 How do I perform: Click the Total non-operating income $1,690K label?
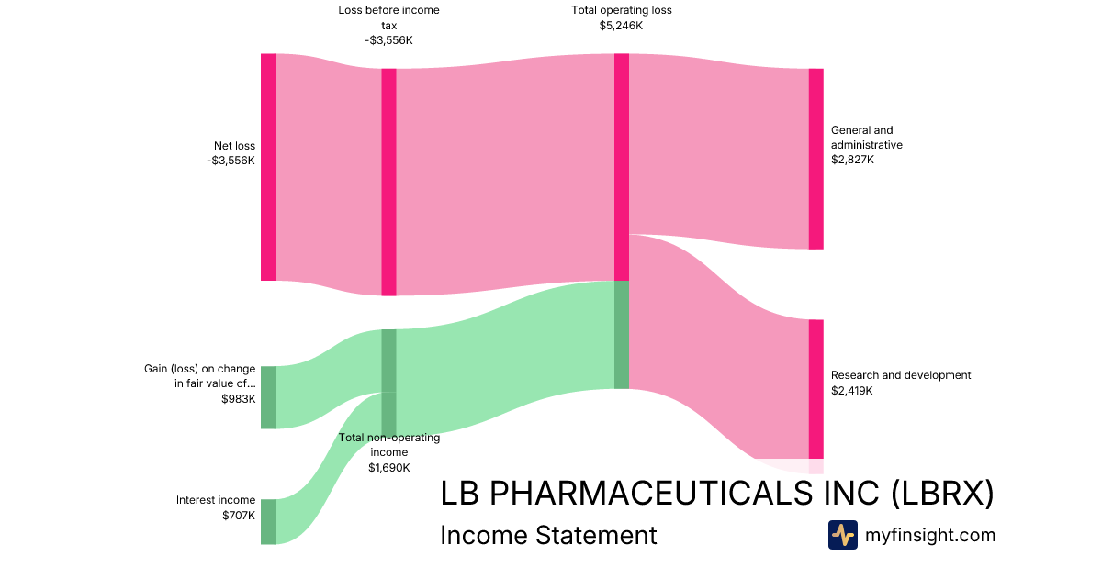[x=389, y=453]
